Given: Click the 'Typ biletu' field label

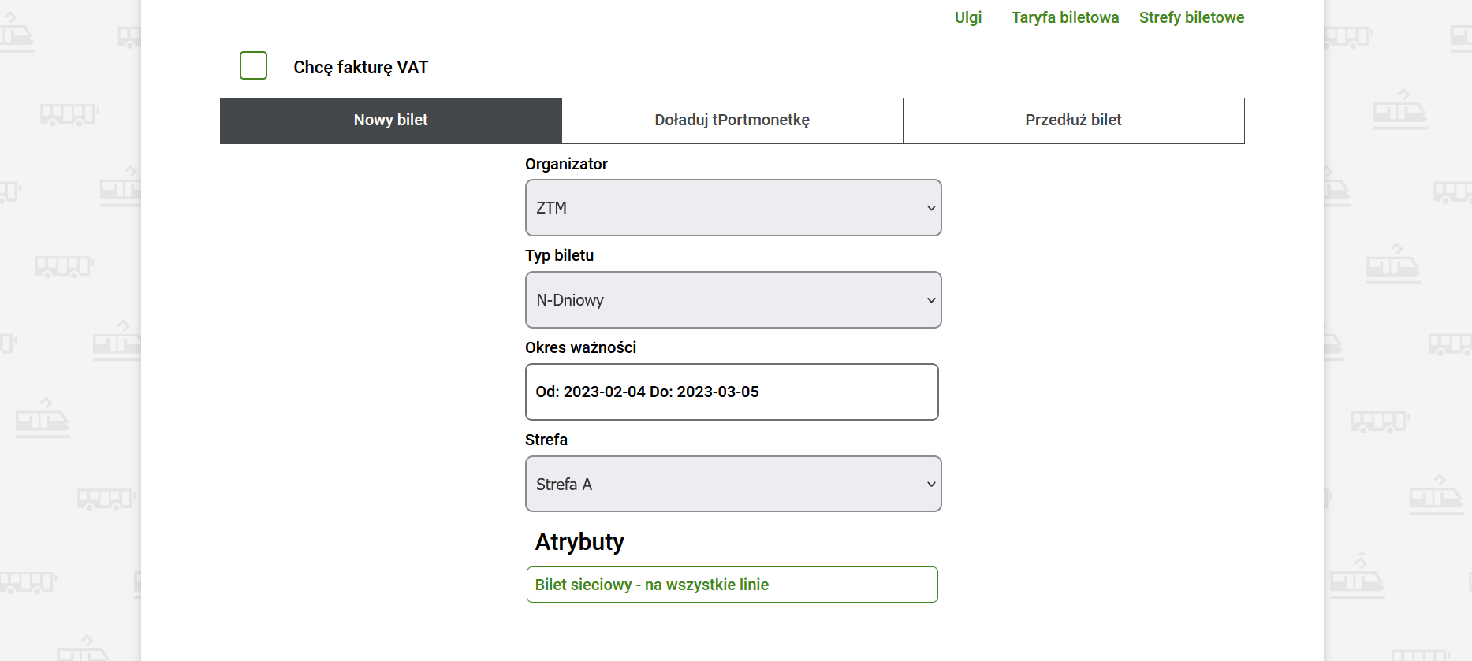Looking at the screenshot, I should (559, 255).
